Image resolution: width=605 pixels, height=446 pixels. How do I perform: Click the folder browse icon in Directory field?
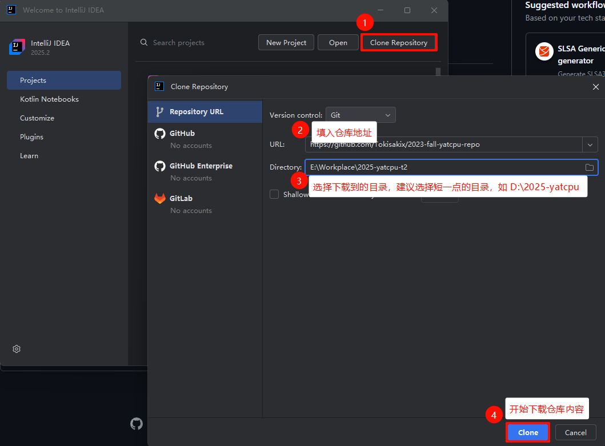pyautogui.click(x=590, y=167)
